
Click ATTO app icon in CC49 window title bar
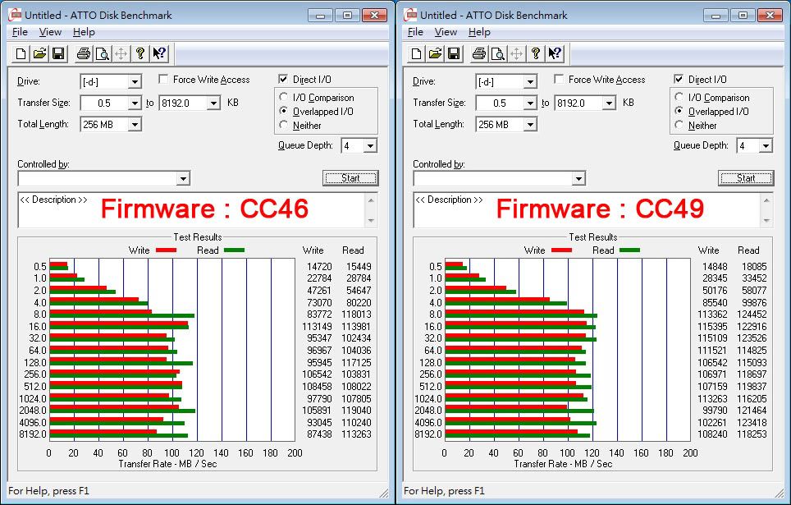click(410, 15)
